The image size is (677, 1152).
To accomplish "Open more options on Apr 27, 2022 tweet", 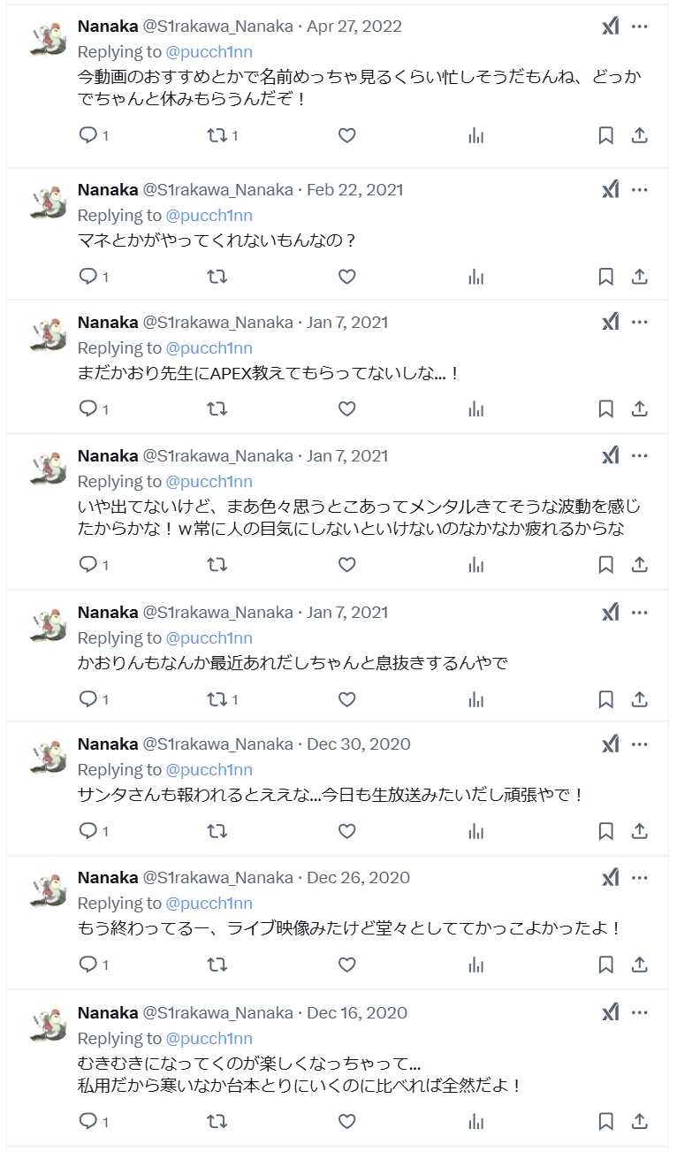I will tap(640, 27).
